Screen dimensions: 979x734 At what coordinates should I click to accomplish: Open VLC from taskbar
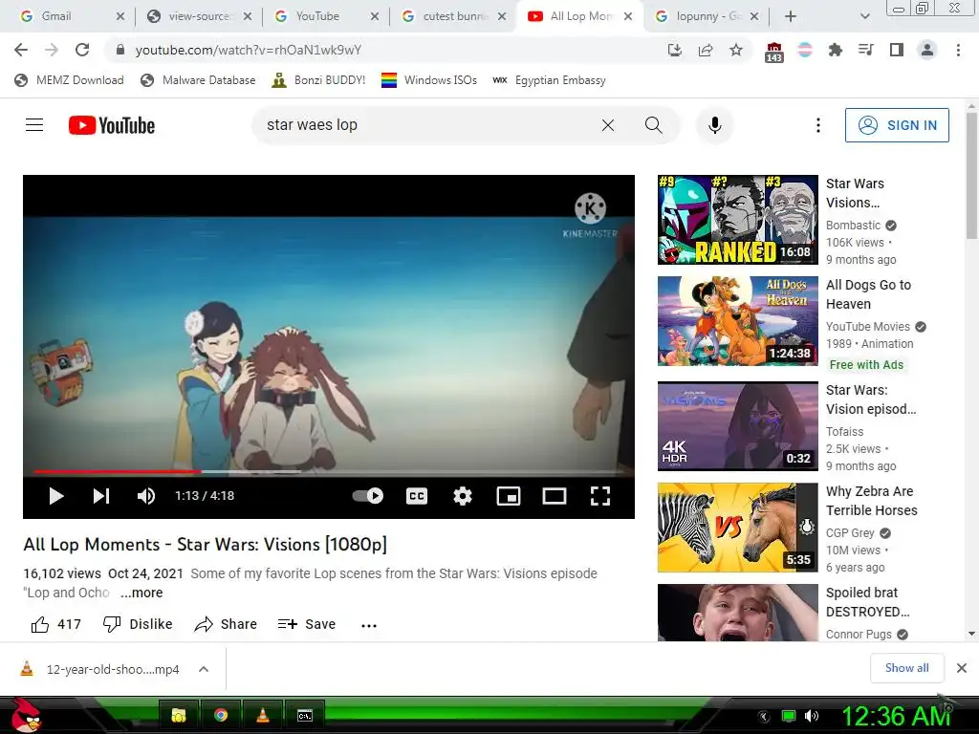tap(263, 715)
